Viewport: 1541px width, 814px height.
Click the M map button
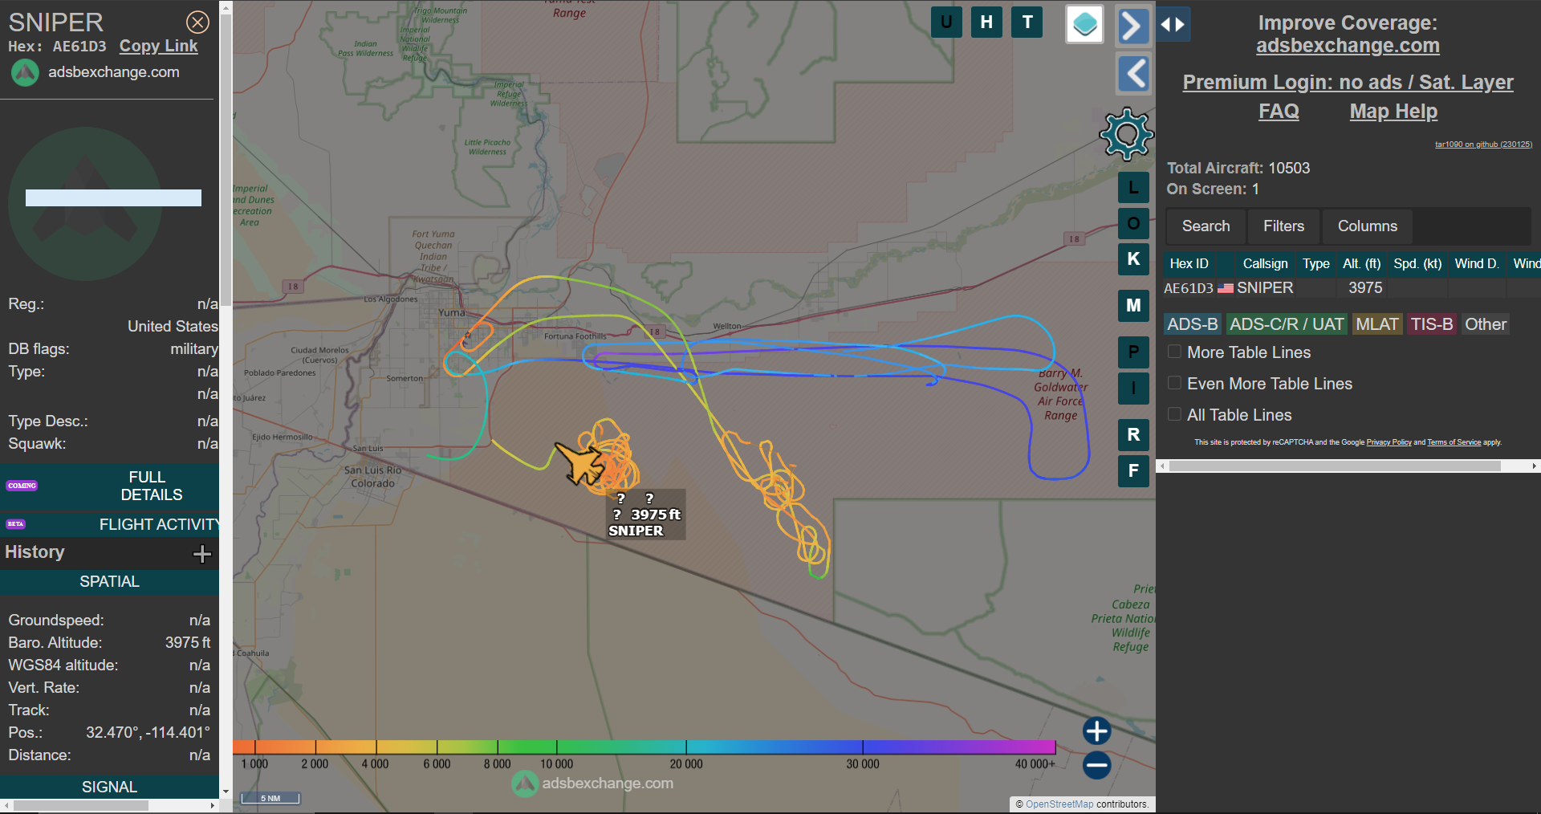pos(1133,305)
